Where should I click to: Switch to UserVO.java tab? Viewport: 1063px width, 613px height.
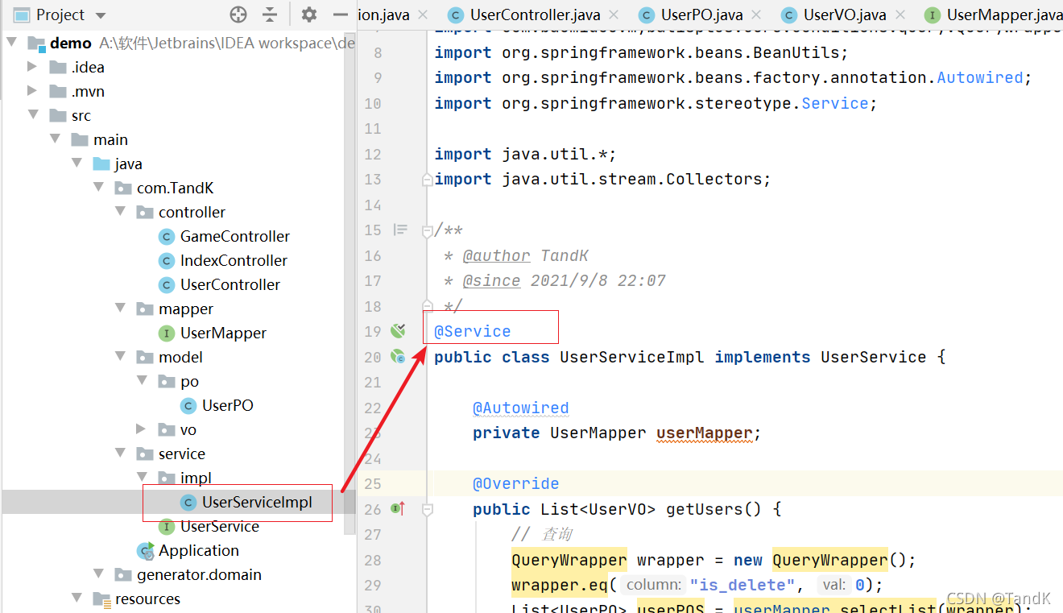pos(845,14)
